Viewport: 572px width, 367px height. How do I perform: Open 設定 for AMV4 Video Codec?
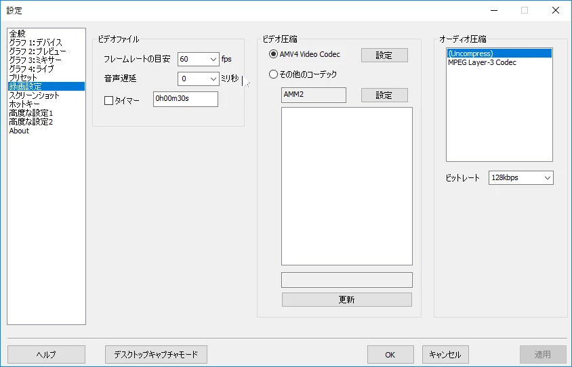(x=384, y=56)
